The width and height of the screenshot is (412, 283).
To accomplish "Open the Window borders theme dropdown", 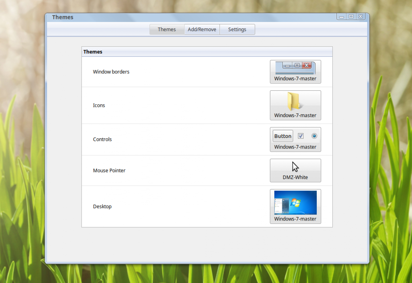I will point(295,72).
